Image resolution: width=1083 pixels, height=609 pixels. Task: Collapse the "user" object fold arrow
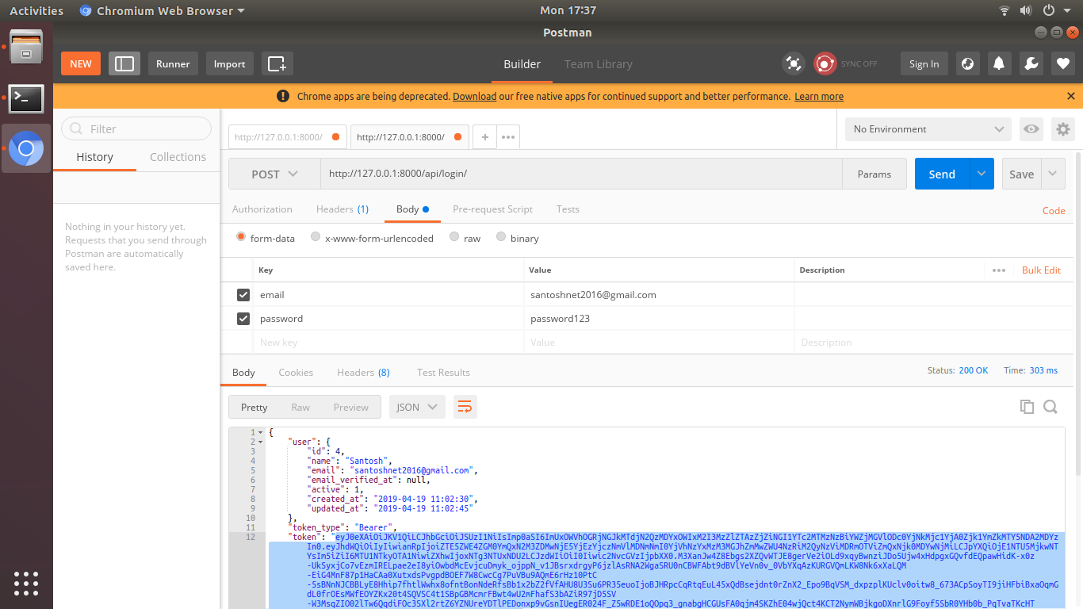pos(261,442)
